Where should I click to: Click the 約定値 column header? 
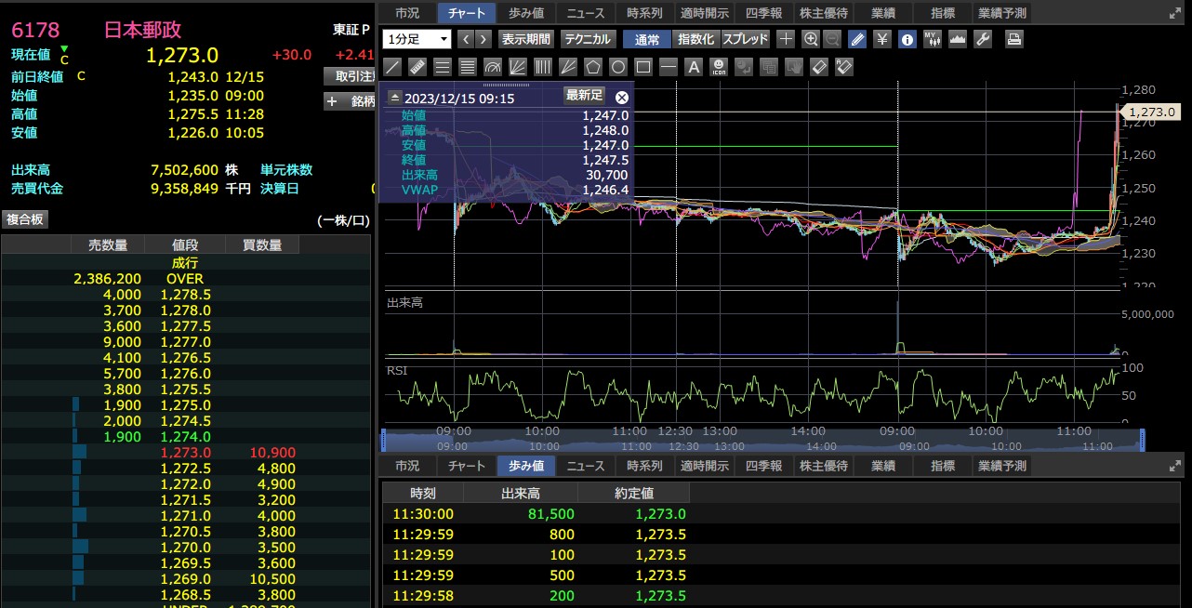[x=635, y=494]
